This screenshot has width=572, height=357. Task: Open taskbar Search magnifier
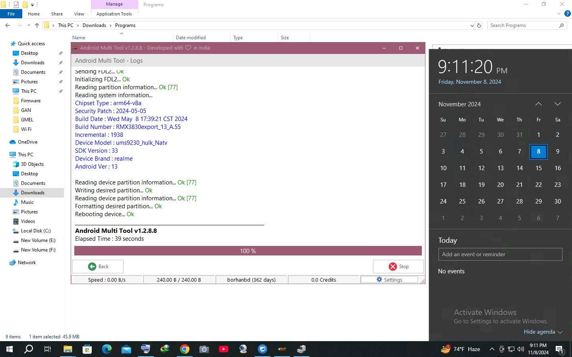[29, 349]
